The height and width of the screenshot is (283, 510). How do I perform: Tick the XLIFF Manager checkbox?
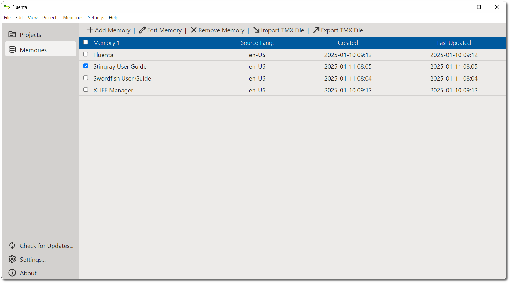pyautogui.click(x=86, y=90)
